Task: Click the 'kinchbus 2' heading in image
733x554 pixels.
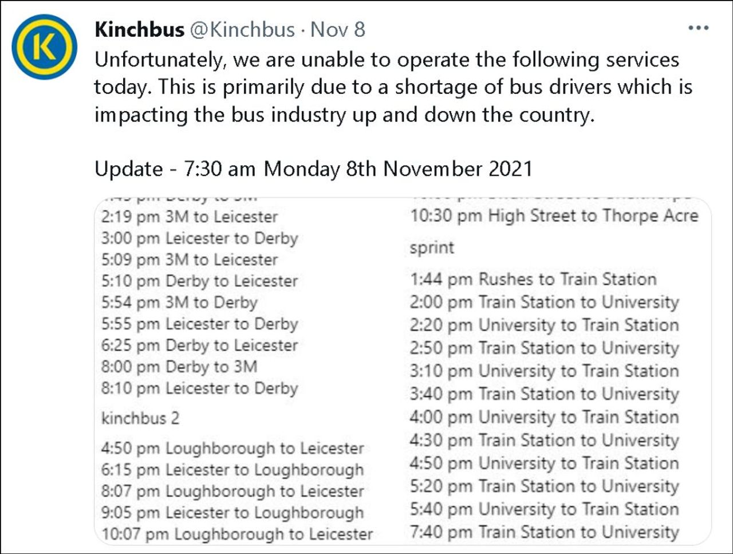Action: (x=140, y=418)
